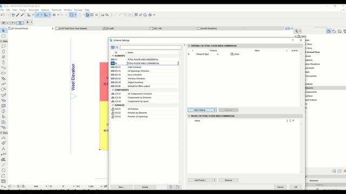
Task: Open the Add Fields dropdown arrow
Action: [214, 180]
